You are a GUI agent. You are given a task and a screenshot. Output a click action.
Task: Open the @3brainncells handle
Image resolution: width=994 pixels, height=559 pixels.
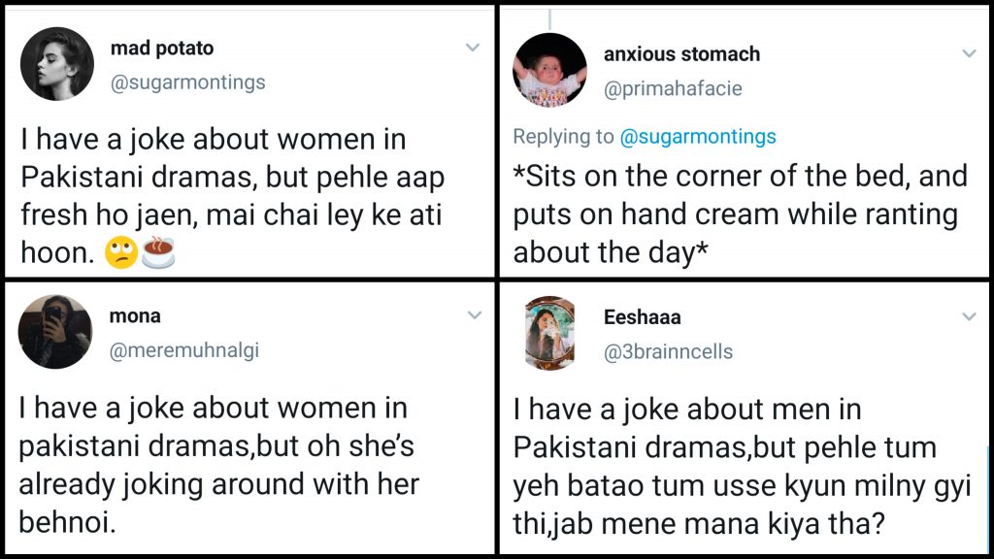[668, 351]
